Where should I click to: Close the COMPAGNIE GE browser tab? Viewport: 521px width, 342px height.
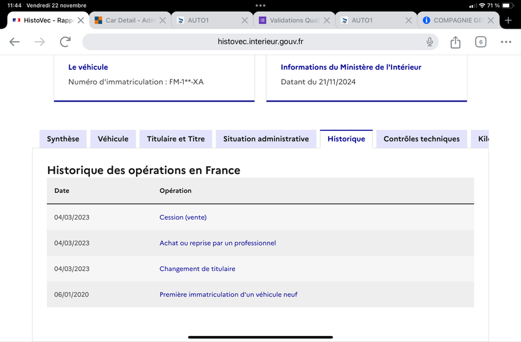click(490, 20)
